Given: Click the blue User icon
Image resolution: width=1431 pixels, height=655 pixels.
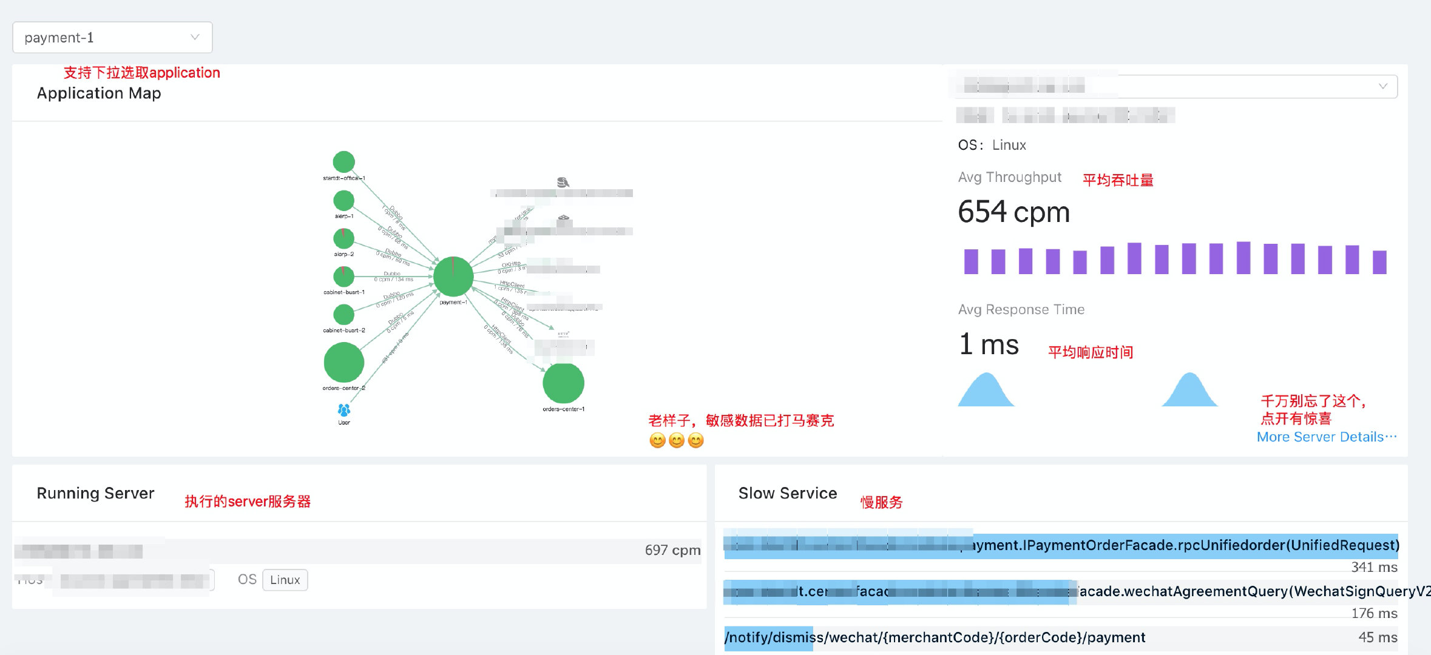Looking at the screenshot, I should pos(343,411).
